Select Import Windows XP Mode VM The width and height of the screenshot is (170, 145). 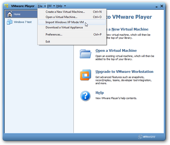click(x=72, y=22)
